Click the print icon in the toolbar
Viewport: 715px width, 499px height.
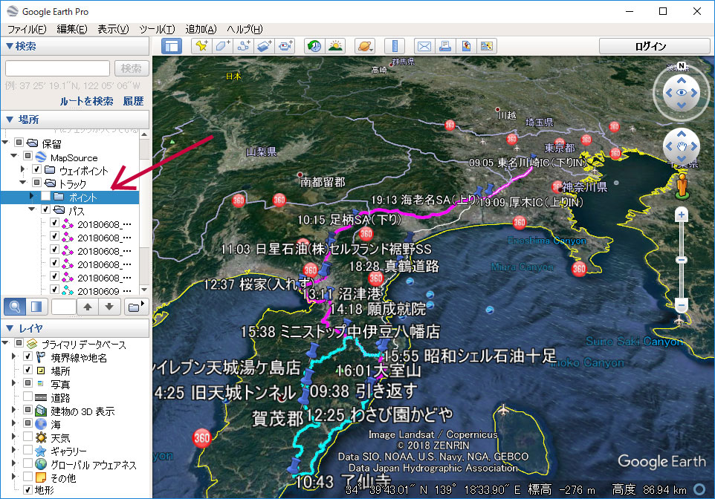445,46
